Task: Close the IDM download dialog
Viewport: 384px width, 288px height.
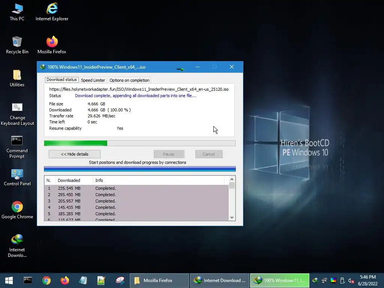Action: tap(232, 67)
